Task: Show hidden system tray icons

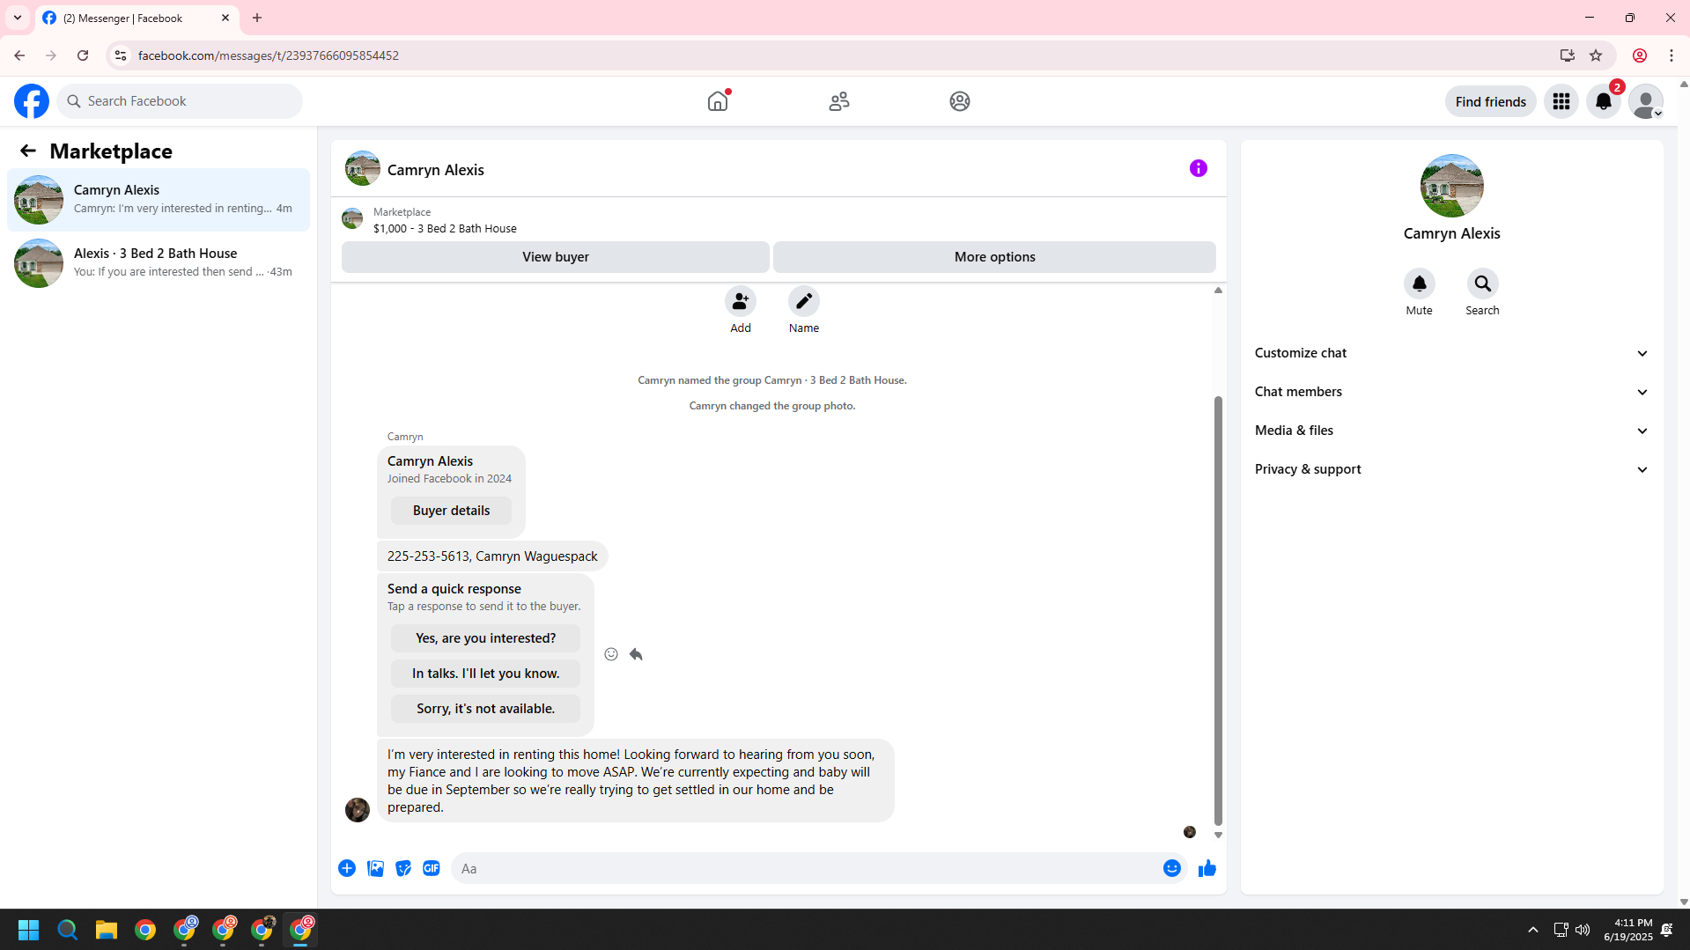Action: [1533, 930]
